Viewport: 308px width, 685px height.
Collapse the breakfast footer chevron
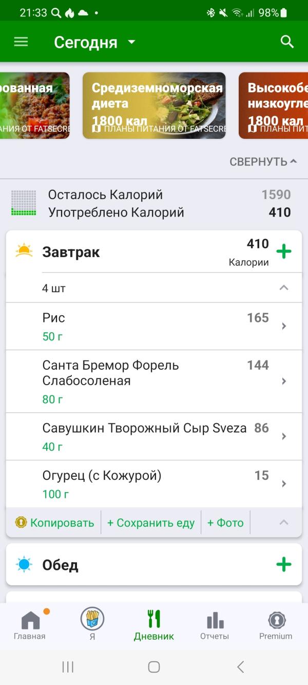283,522
